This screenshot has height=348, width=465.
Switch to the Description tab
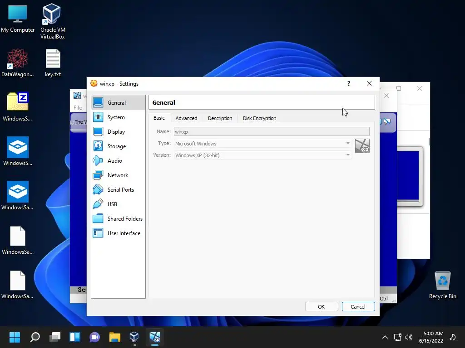220,118
